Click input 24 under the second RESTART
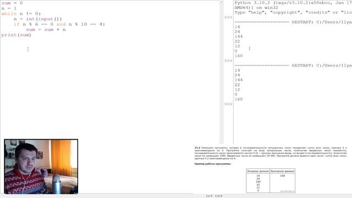352x198 pixels. coord(237,75)
